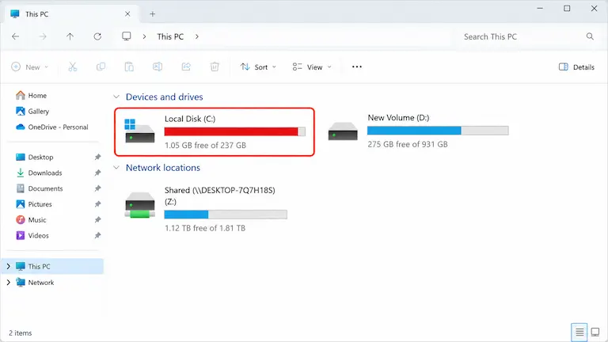This screenshot has width=608, height=342.
Task: Unpin Music via its pin icon
Action: (x=97, y=220)
